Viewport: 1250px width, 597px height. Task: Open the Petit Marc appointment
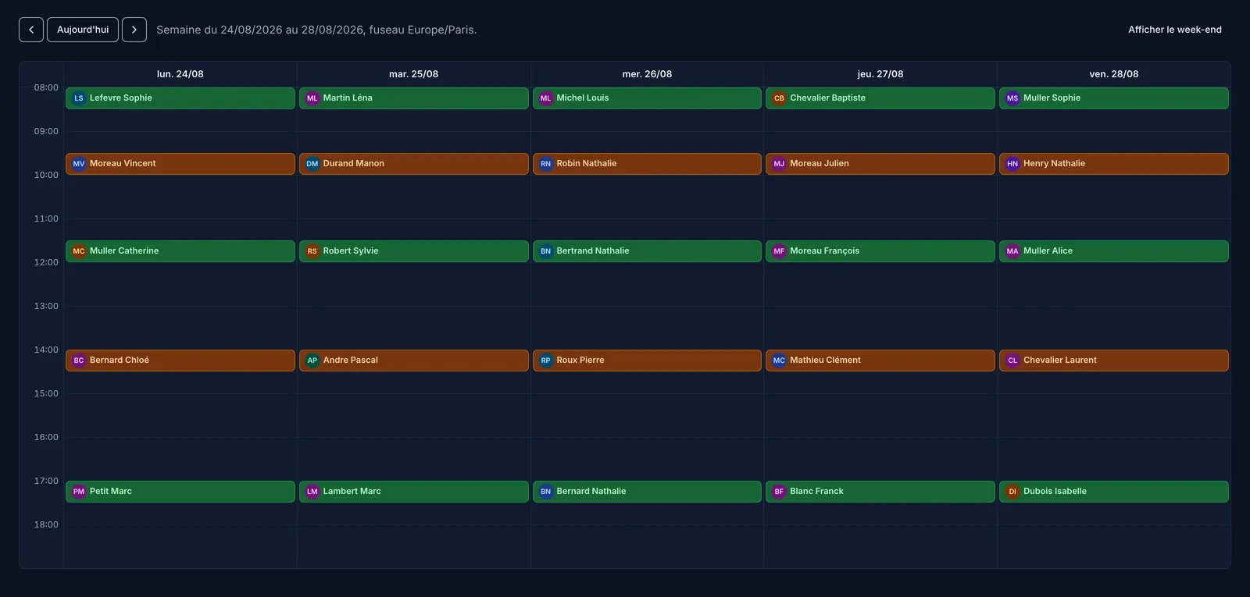click(x=180, y=492)
